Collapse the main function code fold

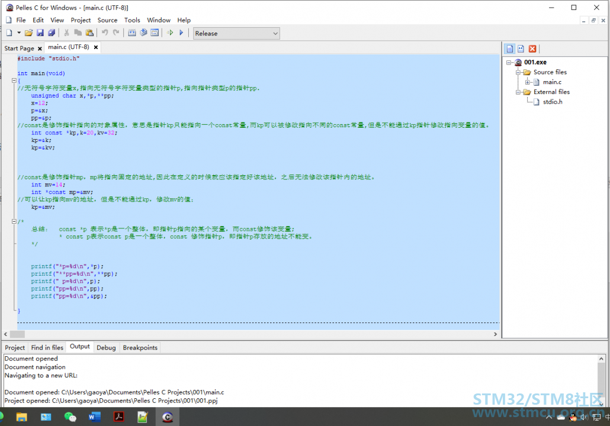14,80
